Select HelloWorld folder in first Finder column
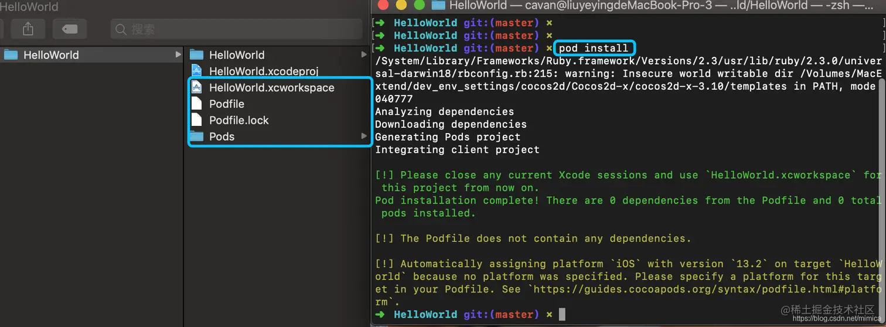The image size is (886, 327). click(92, 55)
